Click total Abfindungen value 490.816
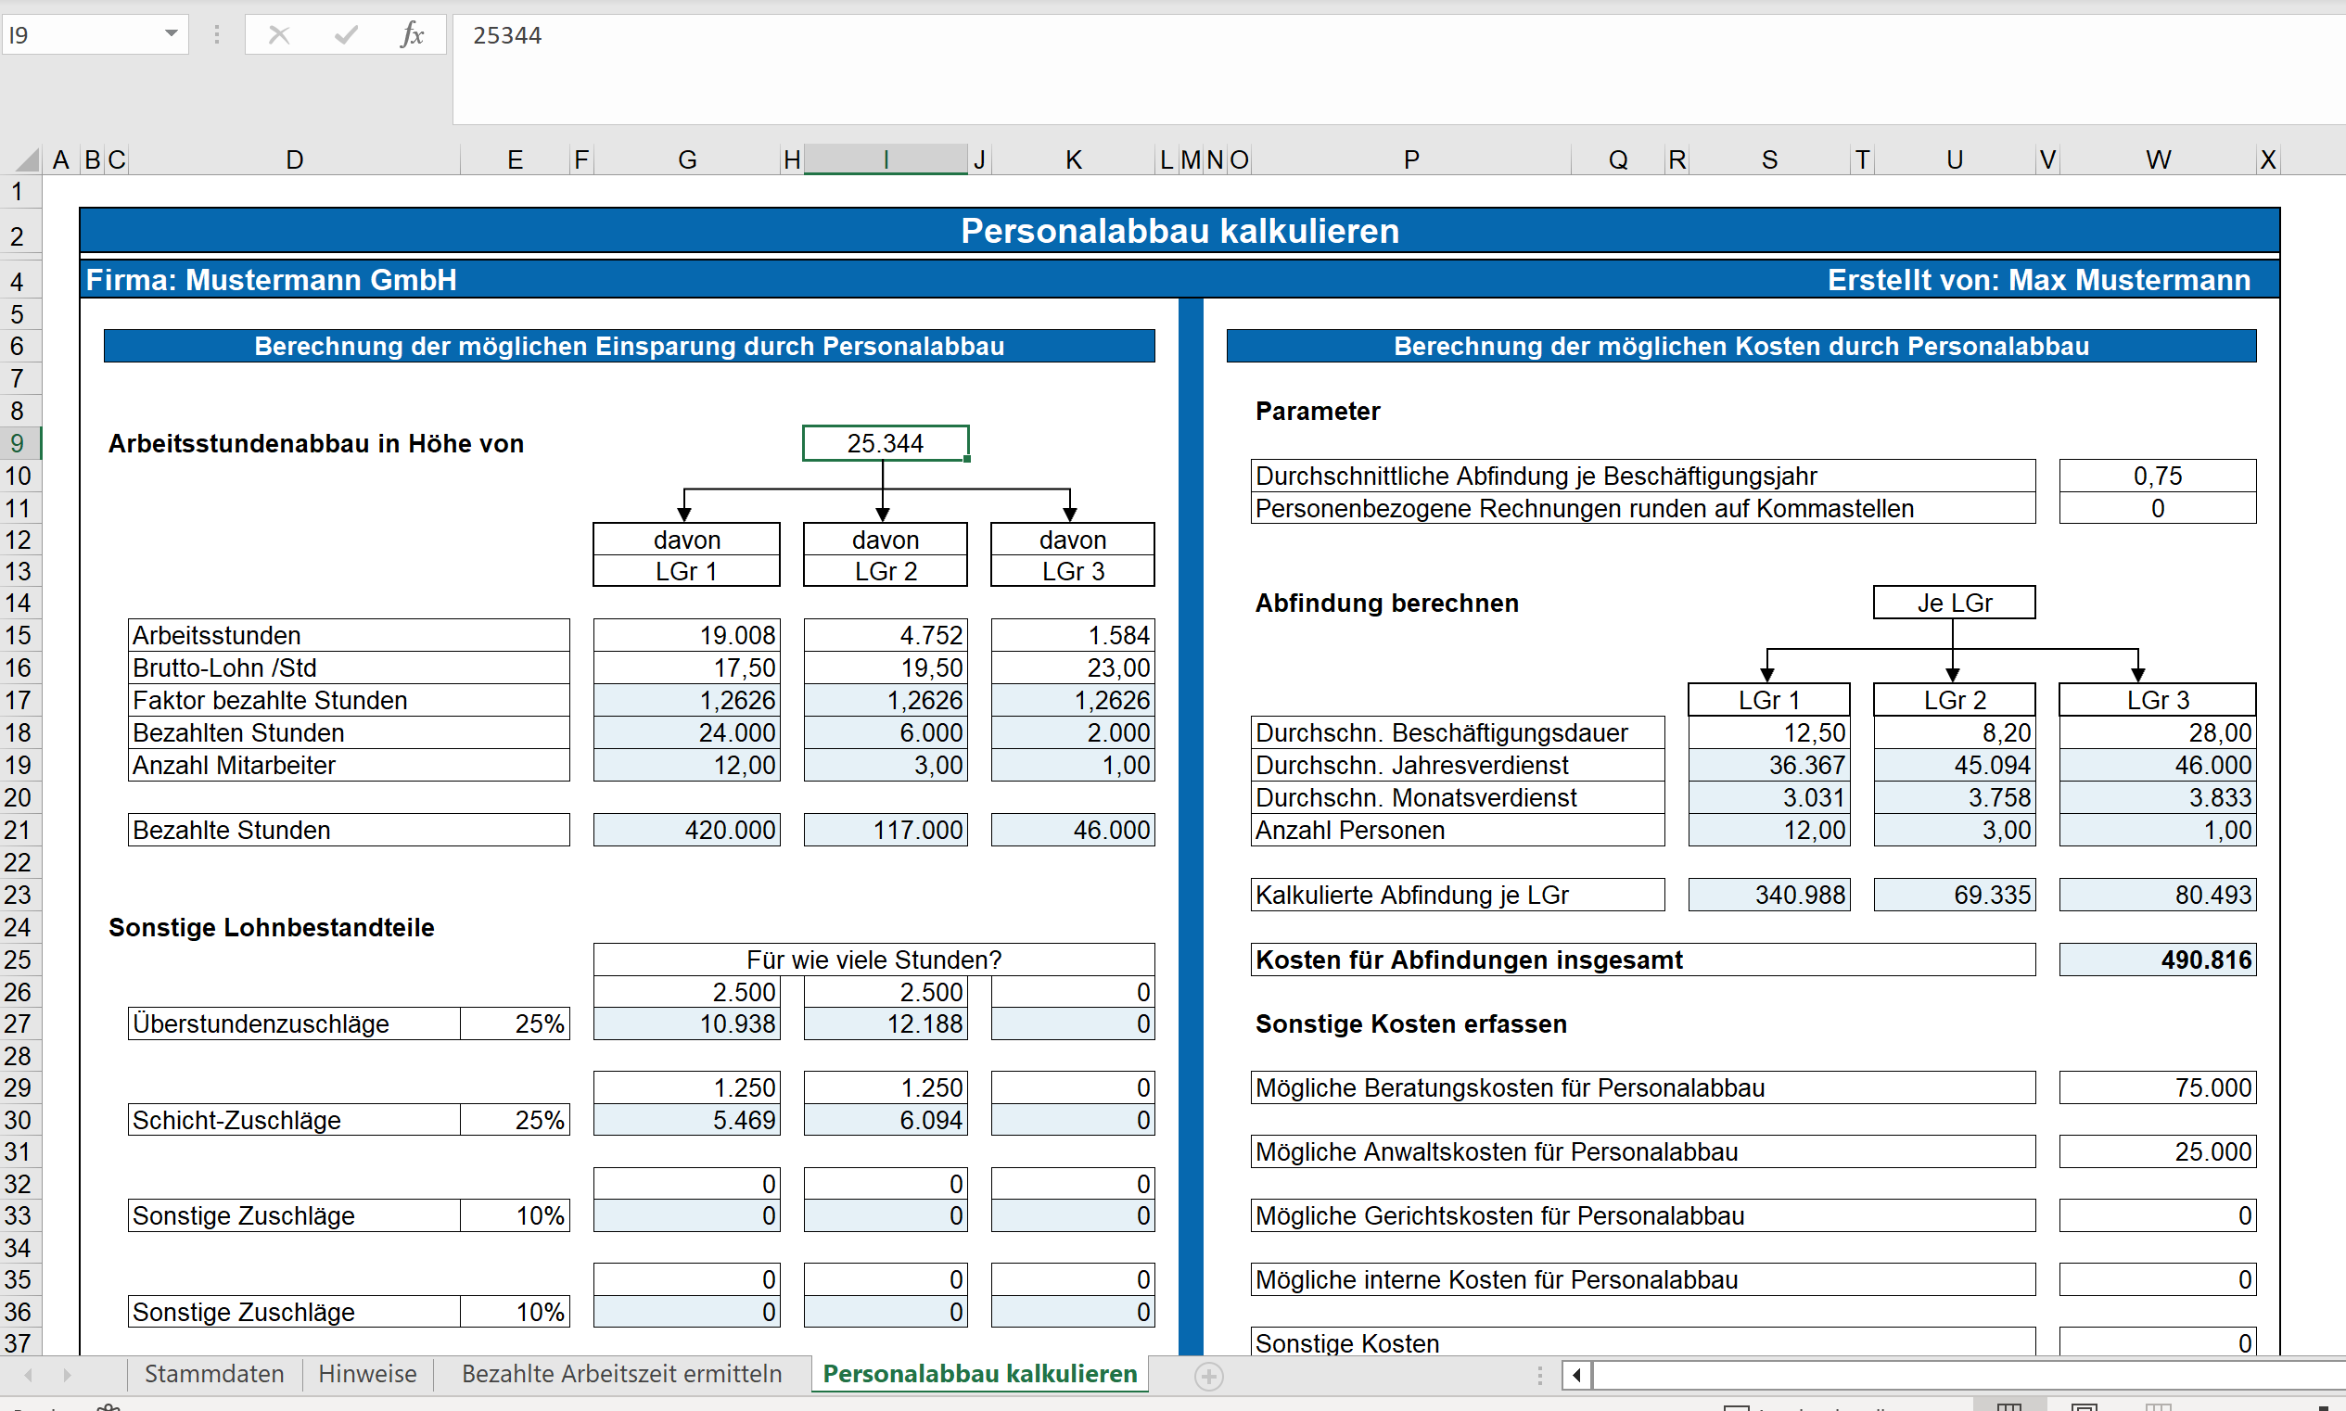 pos(2158,960)
